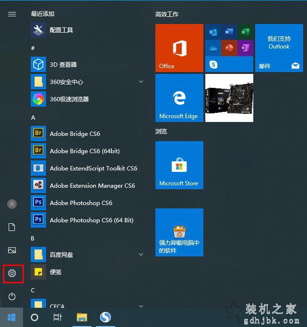Click the OneNote icon in tile group

pos(245,48)
